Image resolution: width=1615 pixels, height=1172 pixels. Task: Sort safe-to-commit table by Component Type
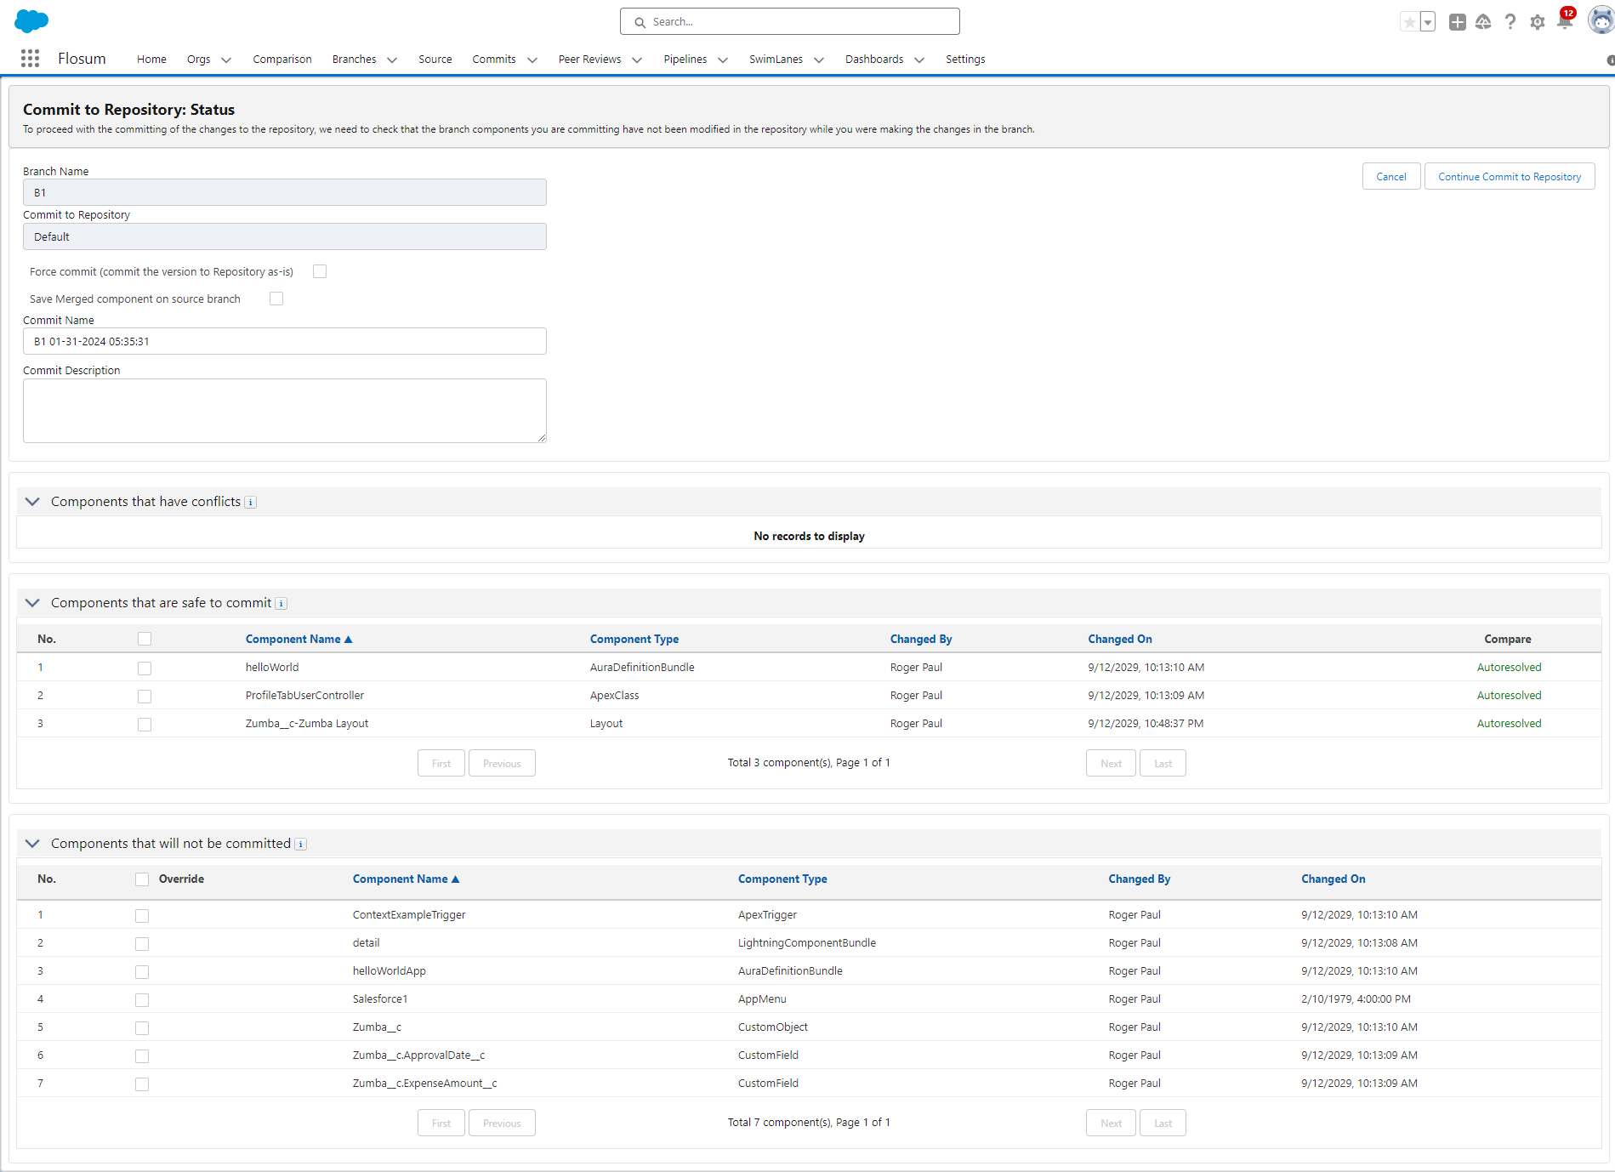coord(634,639)
